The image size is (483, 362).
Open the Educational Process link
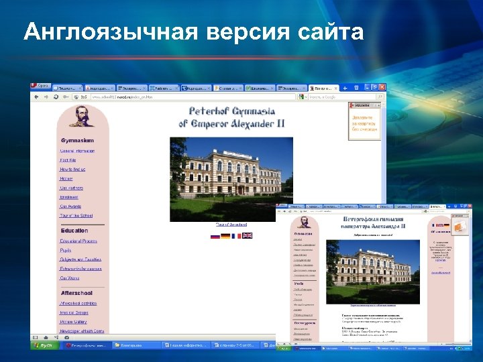pos(78,241)
